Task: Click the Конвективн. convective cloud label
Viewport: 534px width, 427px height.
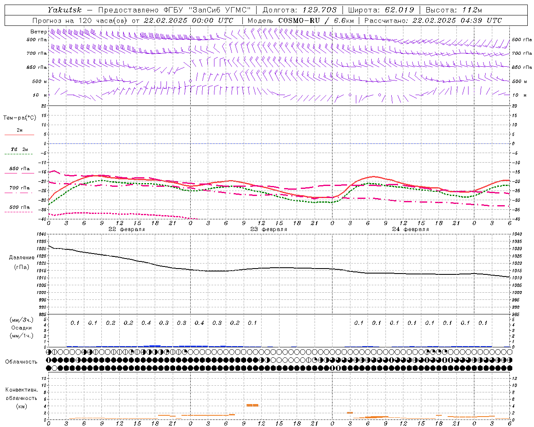Action: [21, 390]
